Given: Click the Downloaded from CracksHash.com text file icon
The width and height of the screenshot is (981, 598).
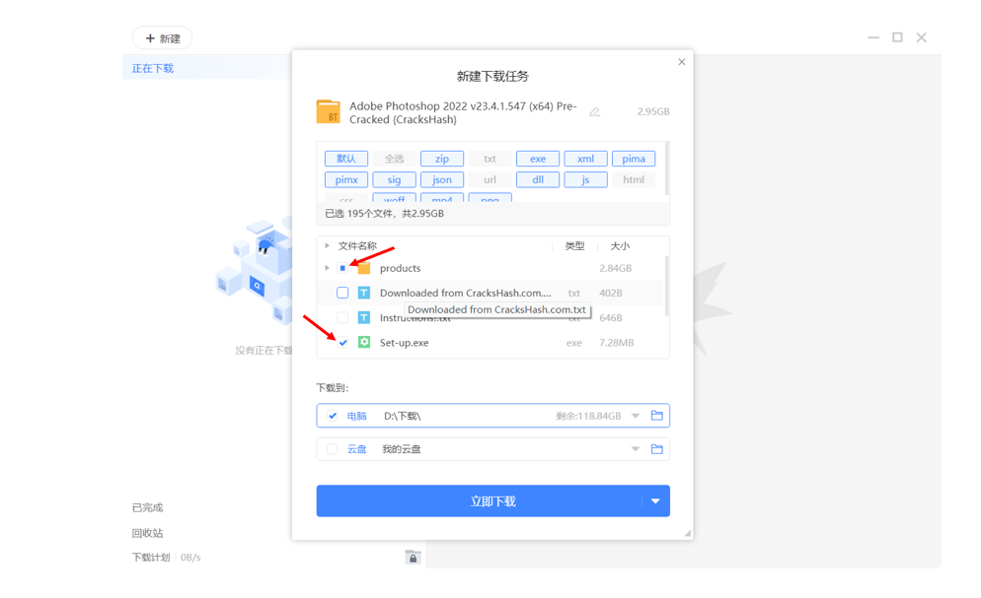Looking at the screenshot, I should pos(364,293).
